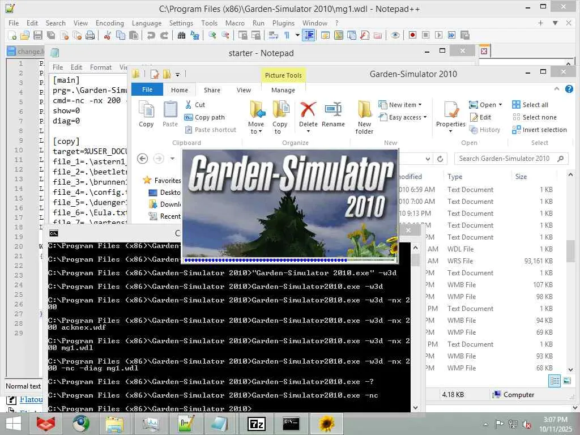Click Notepad++ Run macro multiple times icon

[x=451, y=35]
